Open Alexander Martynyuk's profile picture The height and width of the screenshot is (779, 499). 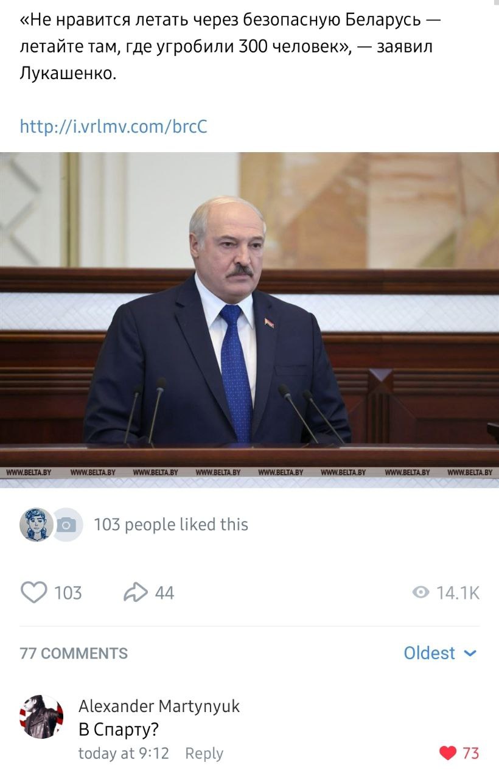[41, 717]
